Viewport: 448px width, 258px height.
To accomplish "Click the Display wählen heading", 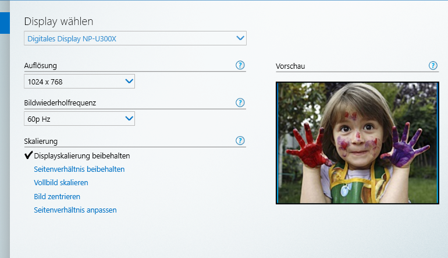I will [x=59, y=22].
